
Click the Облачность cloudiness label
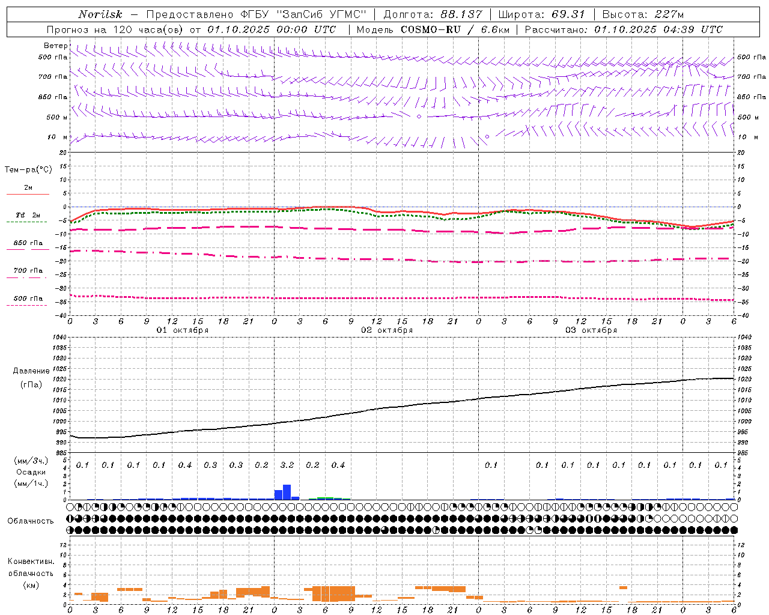click(x=31, y=521)
